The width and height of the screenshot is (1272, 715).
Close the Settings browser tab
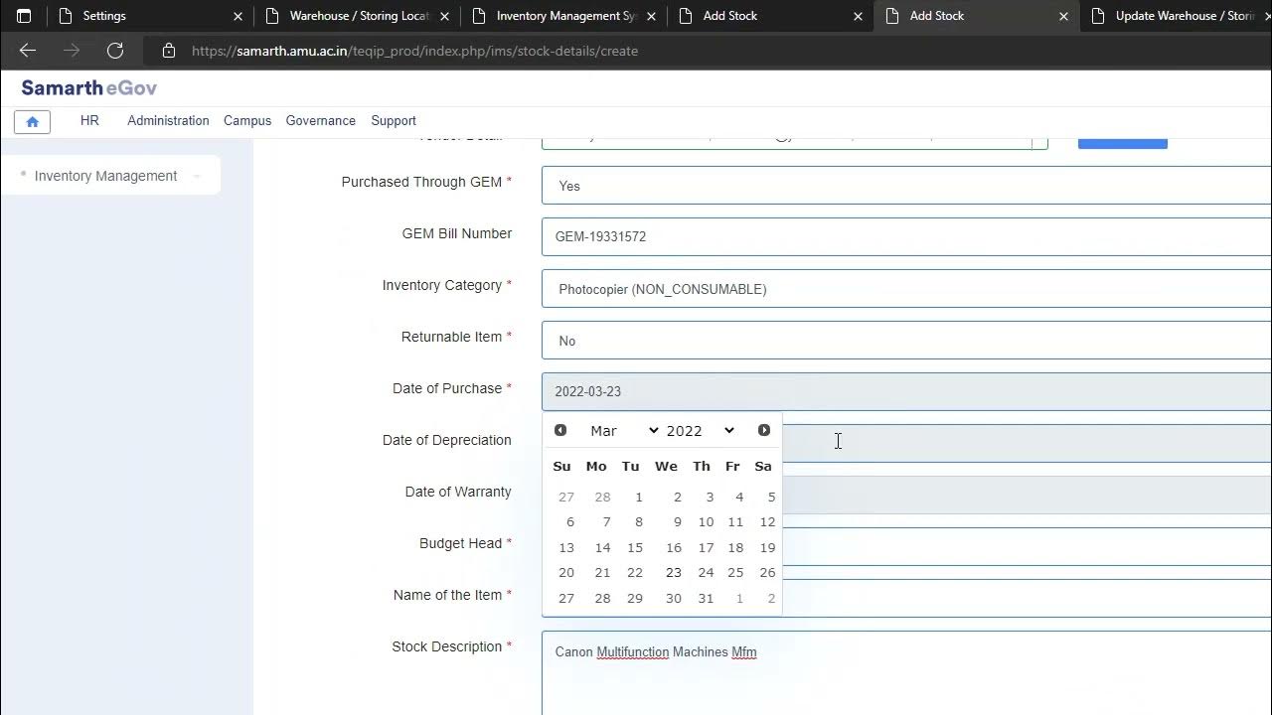coord(238,16)
